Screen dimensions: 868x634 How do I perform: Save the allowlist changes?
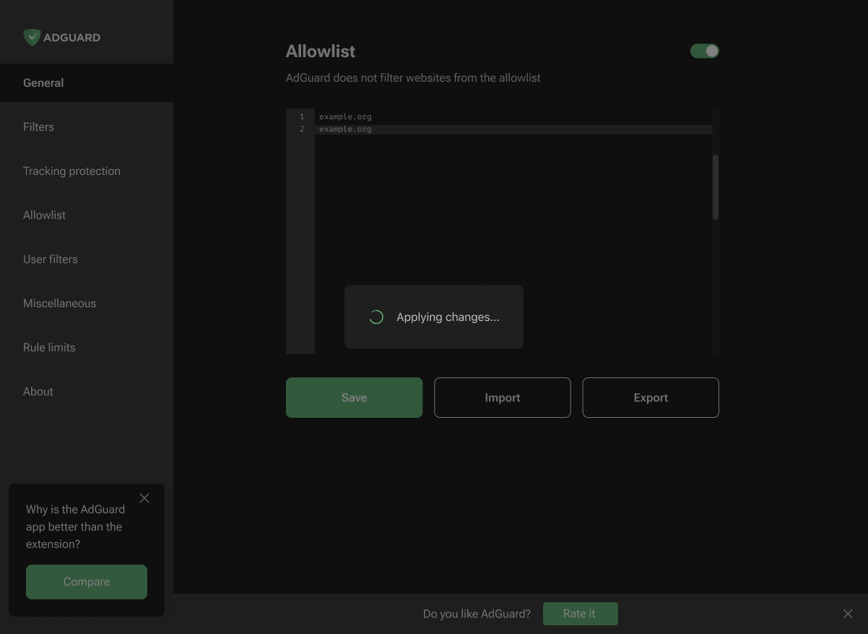354,398
